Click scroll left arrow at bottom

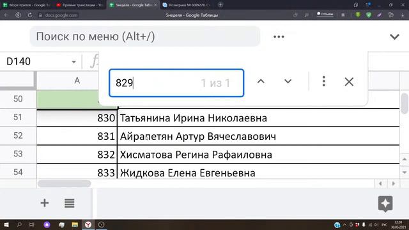380,183
